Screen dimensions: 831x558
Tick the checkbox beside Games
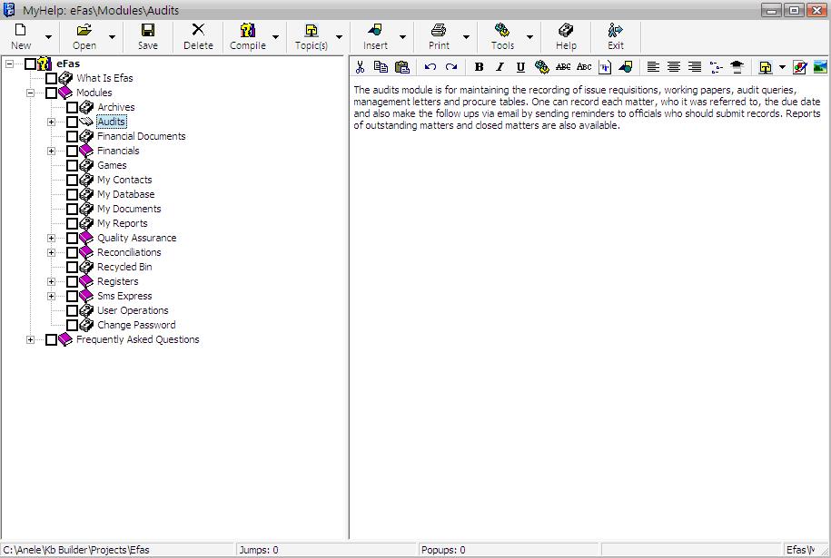click(x=73, y=165)
